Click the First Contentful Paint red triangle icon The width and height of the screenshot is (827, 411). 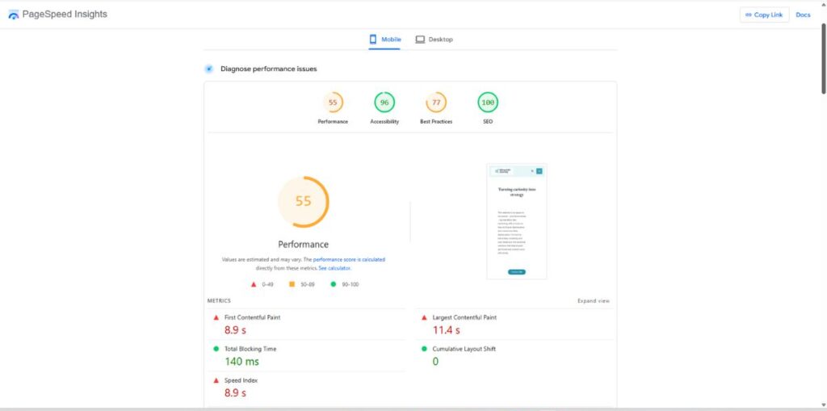coord(216,317)
